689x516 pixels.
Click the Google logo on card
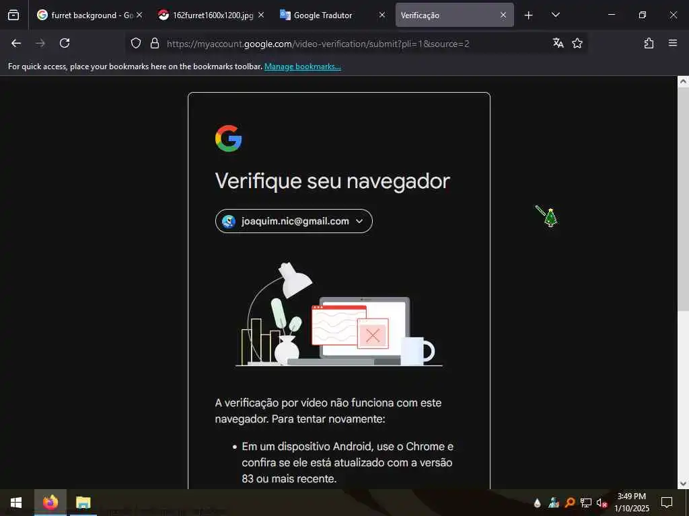[x=229, y=138]
